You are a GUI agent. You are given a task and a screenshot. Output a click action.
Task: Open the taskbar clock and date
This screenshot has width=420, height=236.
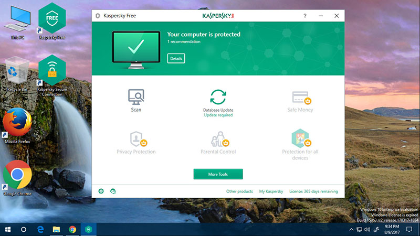tap(392, 229)
